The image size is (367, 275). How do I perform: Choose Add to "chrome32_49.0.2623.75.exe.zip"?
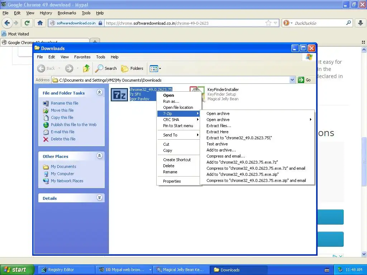257,174
